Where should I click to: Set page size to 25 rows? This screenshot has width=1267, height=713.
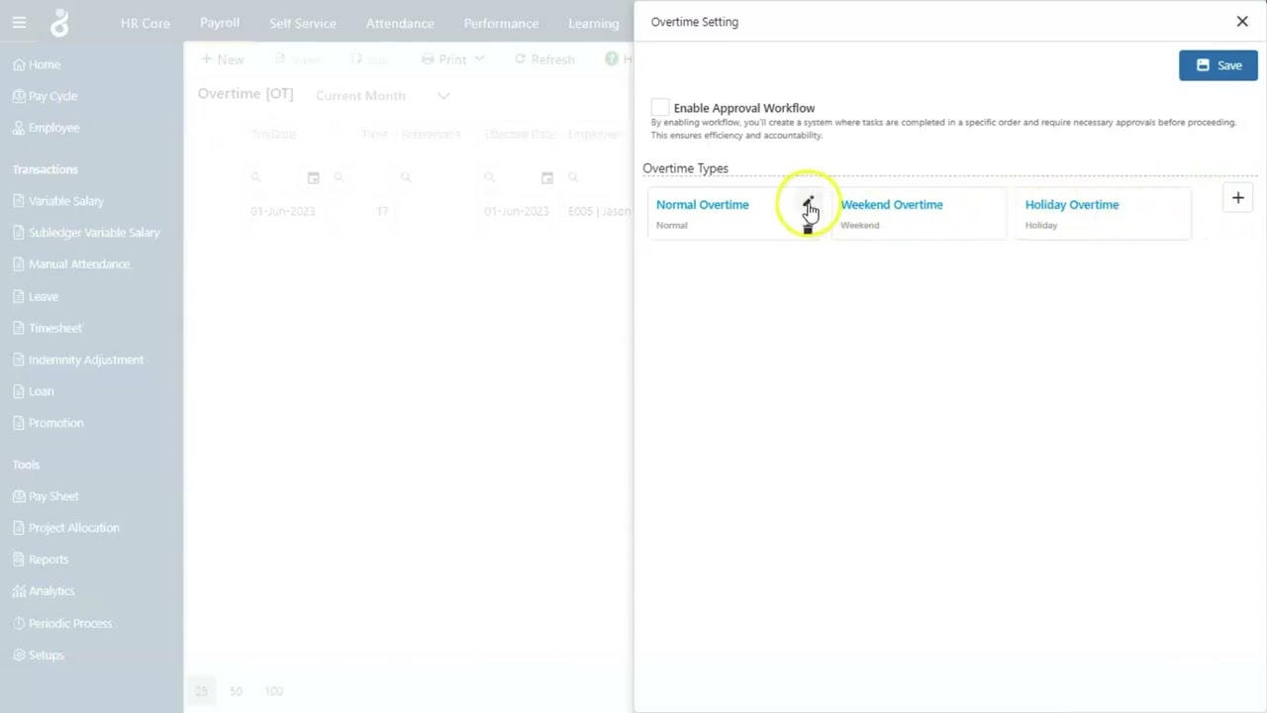click(201, 691)
